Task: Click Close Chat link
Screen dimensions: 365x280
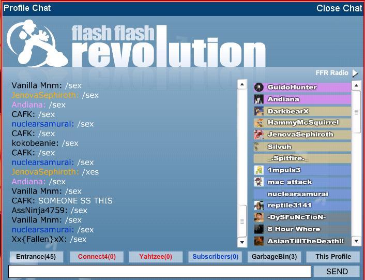Action: tap(339, 8)
